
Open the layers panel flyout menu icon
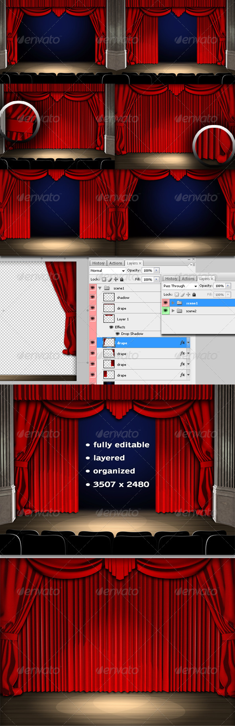[193, 264]
